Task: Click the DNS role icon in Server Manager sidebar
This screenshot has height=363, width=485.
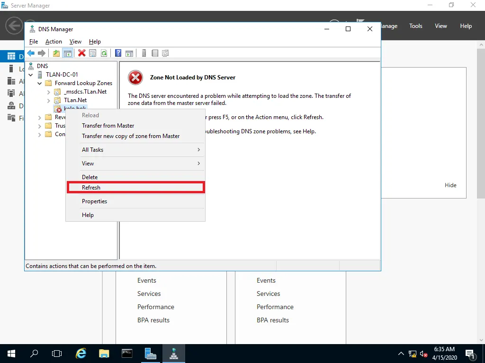Action: tap(11, 105)
